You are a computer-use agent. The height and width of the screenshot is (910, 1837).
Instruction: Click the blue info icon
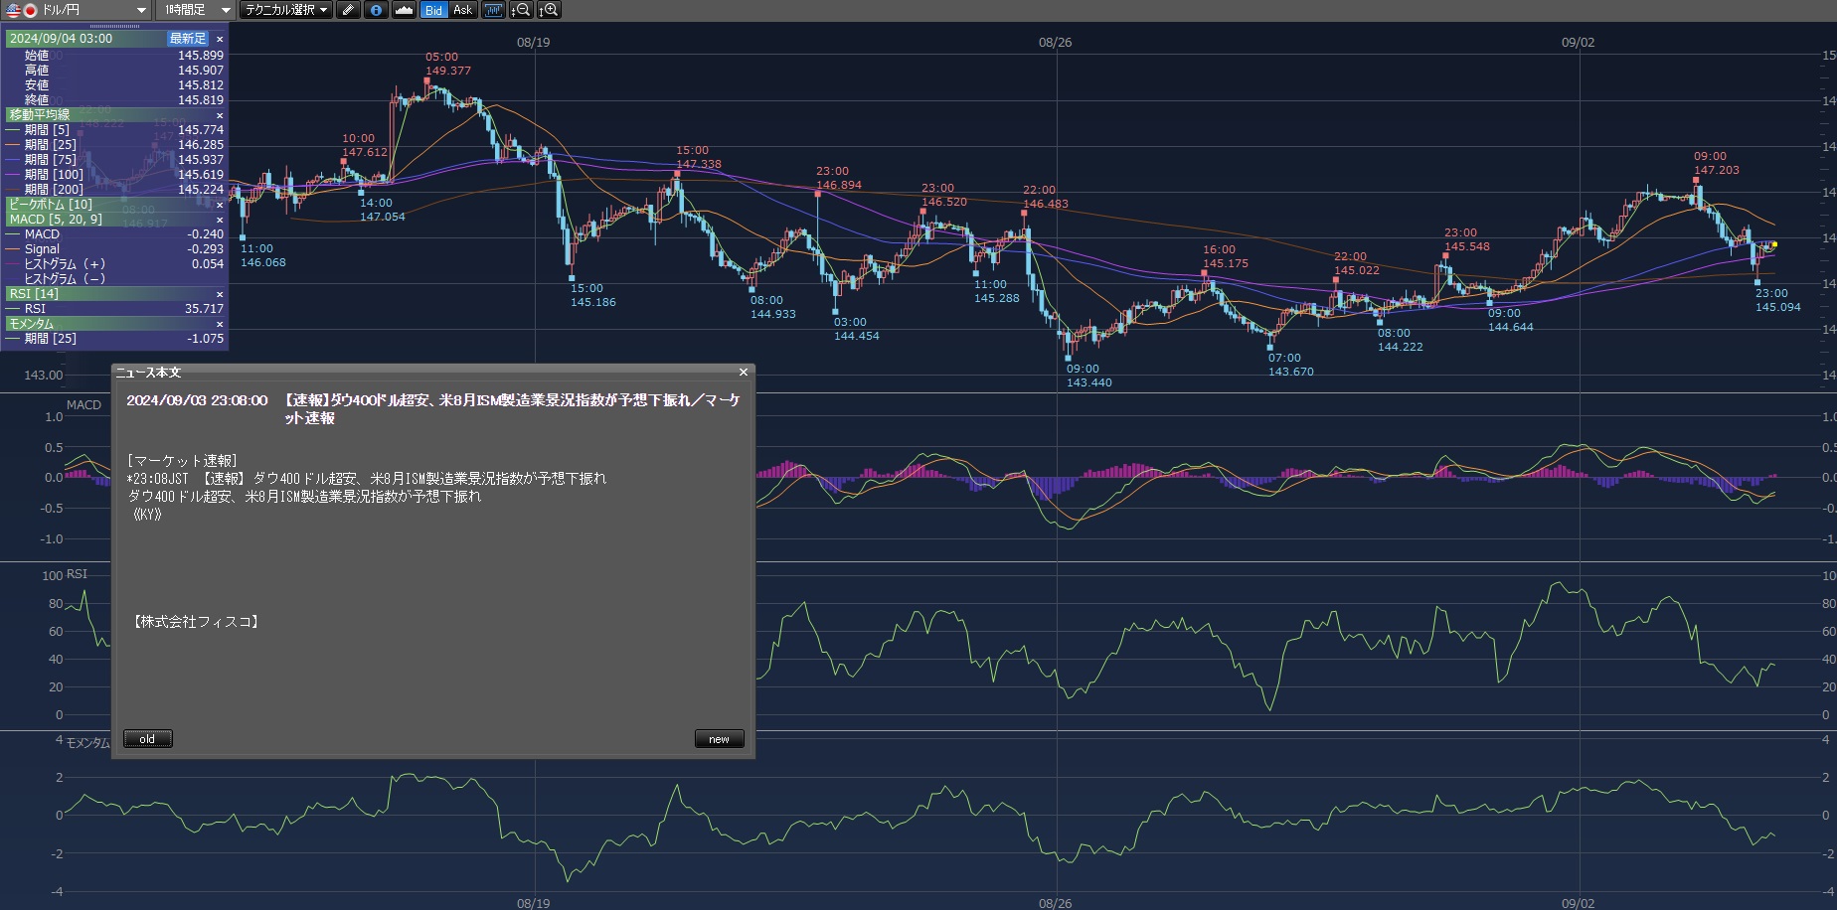(x=376, y=10)
